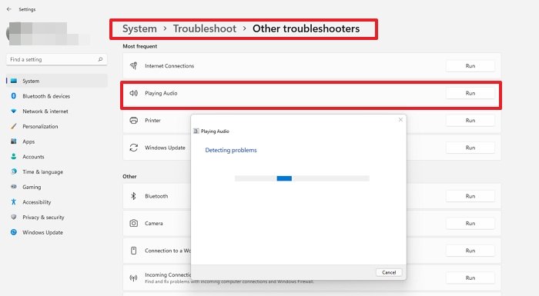Click the Bluetooth troubleshooter row icon
539x296 pixels.
coord(133,196)
